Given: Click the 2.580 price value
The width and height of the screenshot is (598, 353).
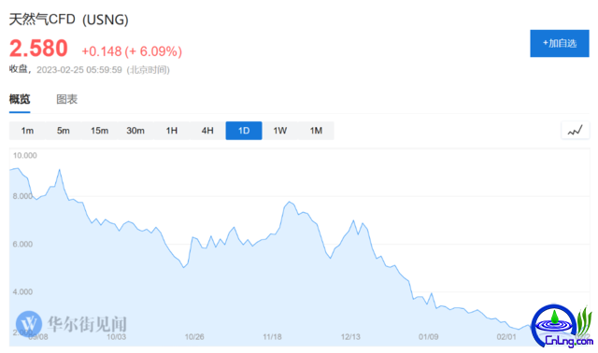Looking at the screenshot, I should pyautogui.click(x=38, y=49).
